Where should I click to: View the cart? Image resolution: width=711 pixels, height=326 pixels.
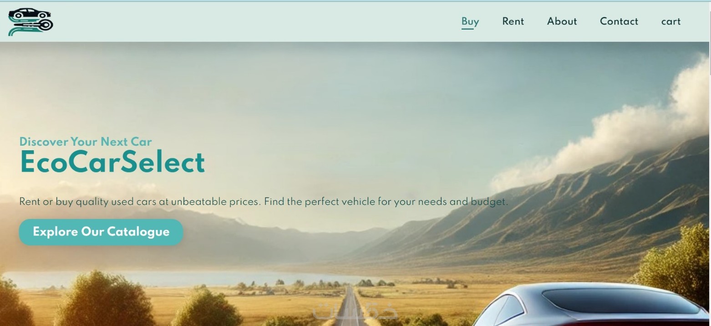(x=671, y=21)
